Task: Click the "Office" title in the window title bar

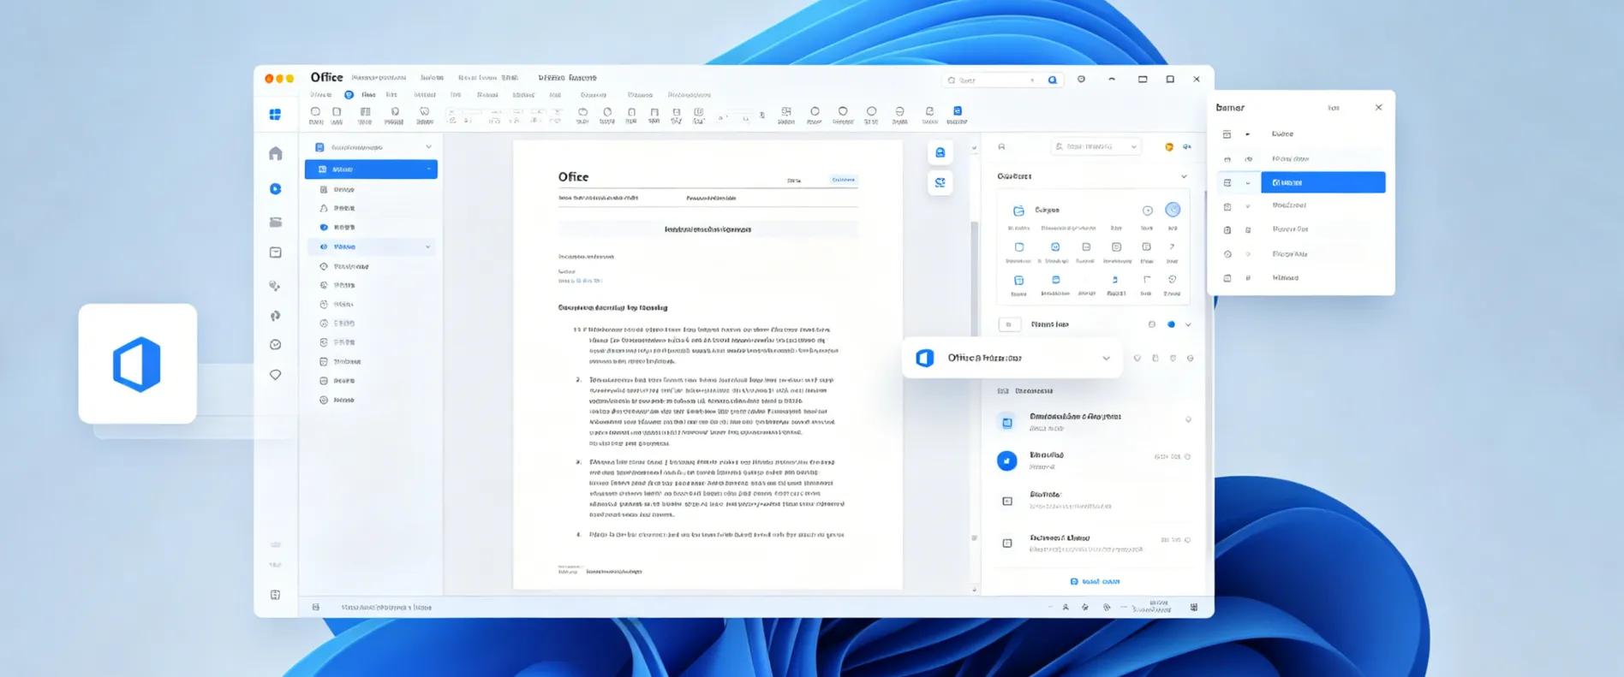Action: (x=326, y=78)
